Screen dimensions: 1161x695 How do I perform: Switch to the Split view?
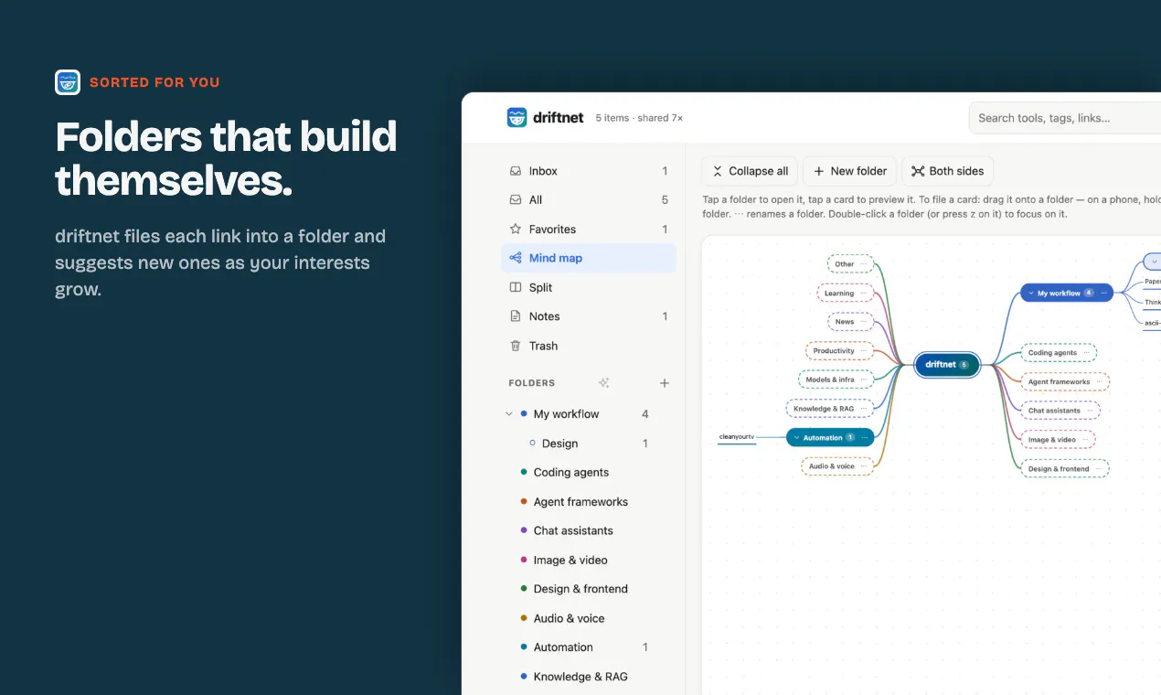(589, 287)
